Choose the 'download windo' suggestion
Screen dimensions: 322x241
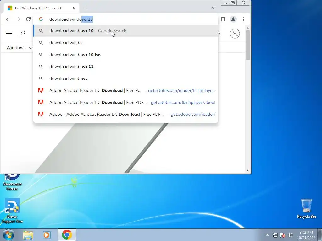[x=126, y=43]
